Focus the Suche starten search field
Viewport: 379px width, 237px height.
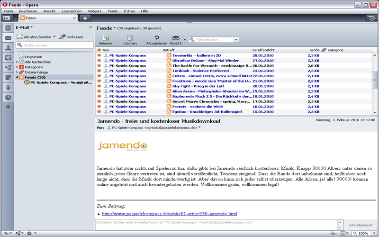(54, 45)
